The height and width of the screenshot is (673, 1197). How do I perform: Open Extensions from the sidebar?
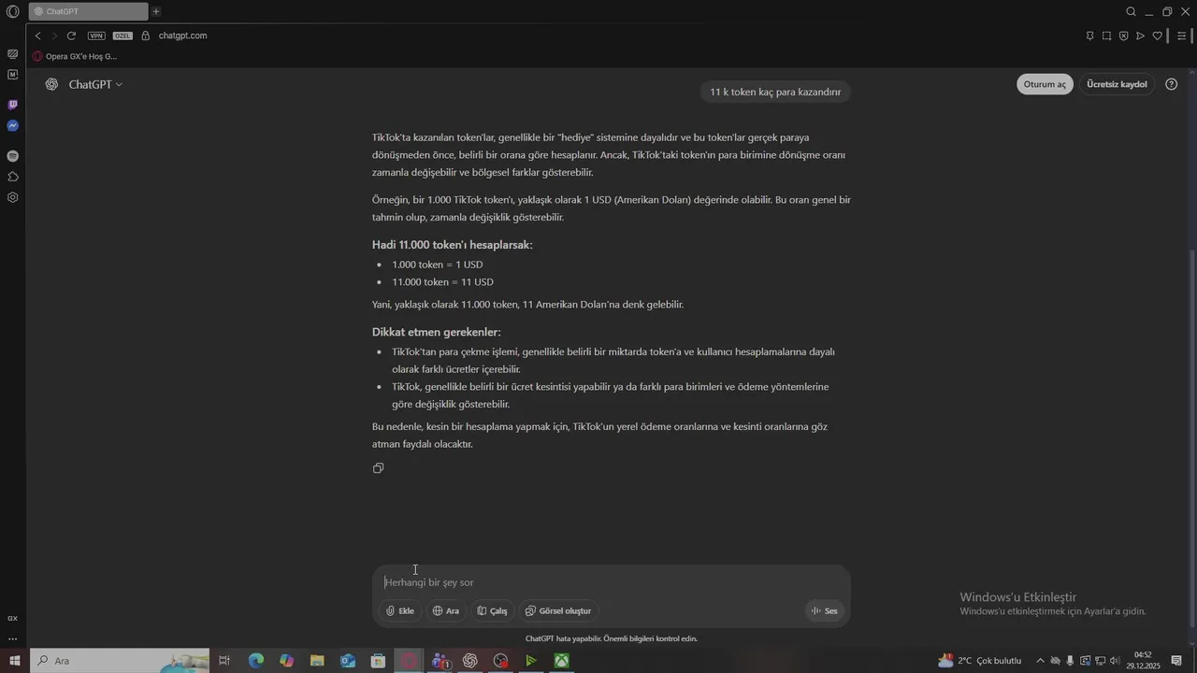(x=12, y=177)
